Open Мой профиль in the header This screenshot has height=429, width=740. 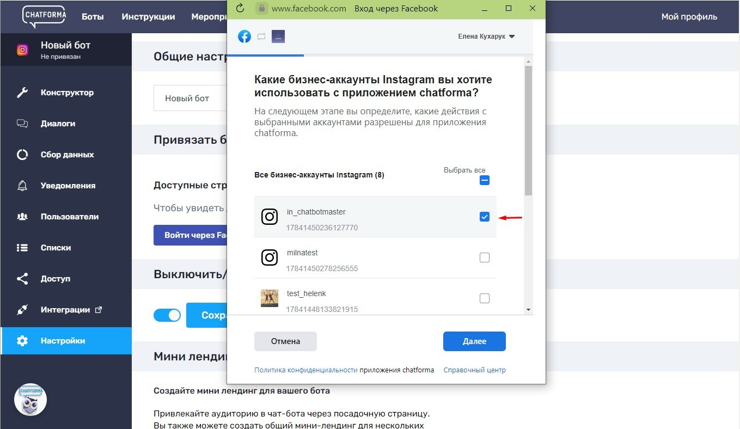689,17
